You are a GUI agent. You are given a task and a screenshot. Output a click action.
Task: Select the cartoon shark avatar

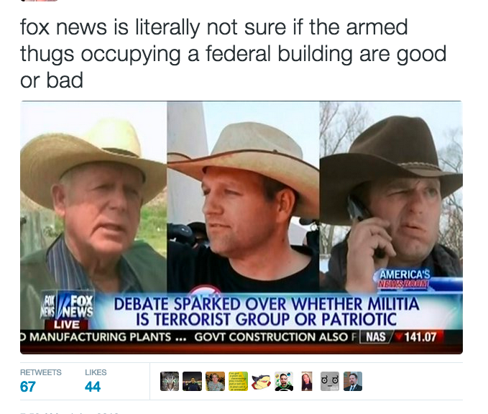click(x=261, y=382)
